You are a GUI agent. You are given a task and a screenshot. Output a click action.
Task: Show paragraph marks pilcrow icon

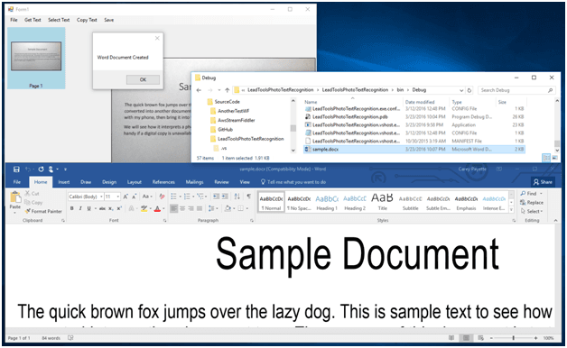click(x=249, y=197)
